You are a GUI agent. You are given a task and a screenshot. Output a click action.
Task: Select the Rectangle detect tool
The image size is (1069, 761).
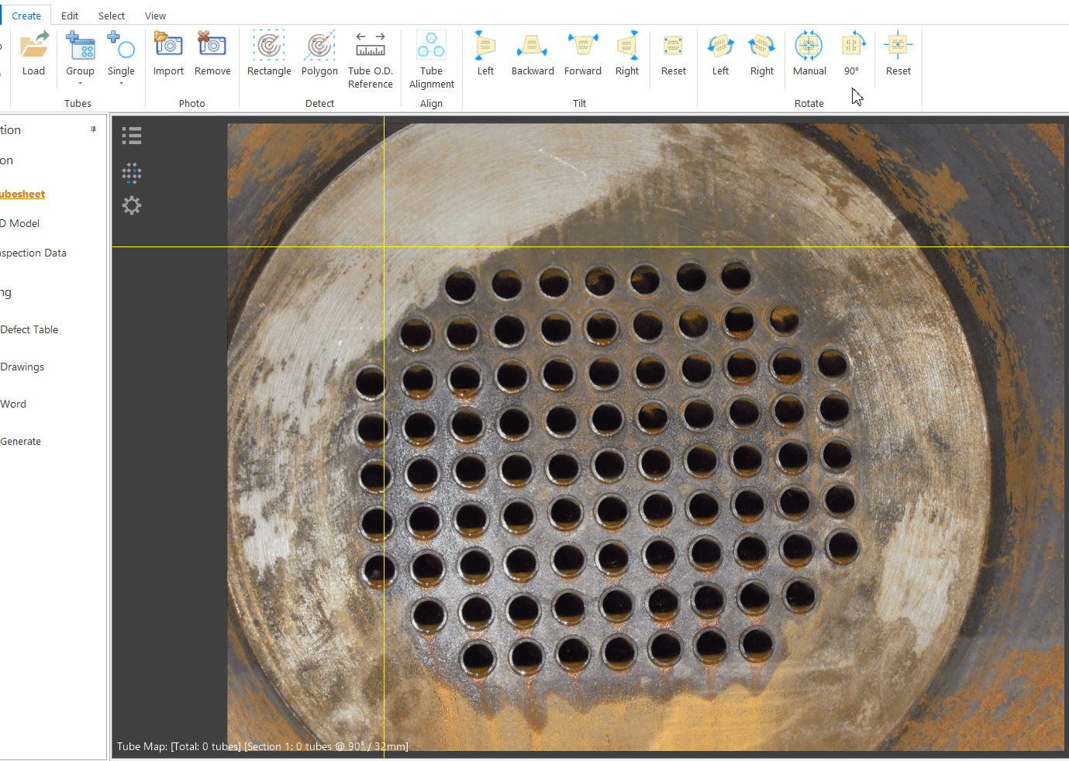tap(269, 54)
